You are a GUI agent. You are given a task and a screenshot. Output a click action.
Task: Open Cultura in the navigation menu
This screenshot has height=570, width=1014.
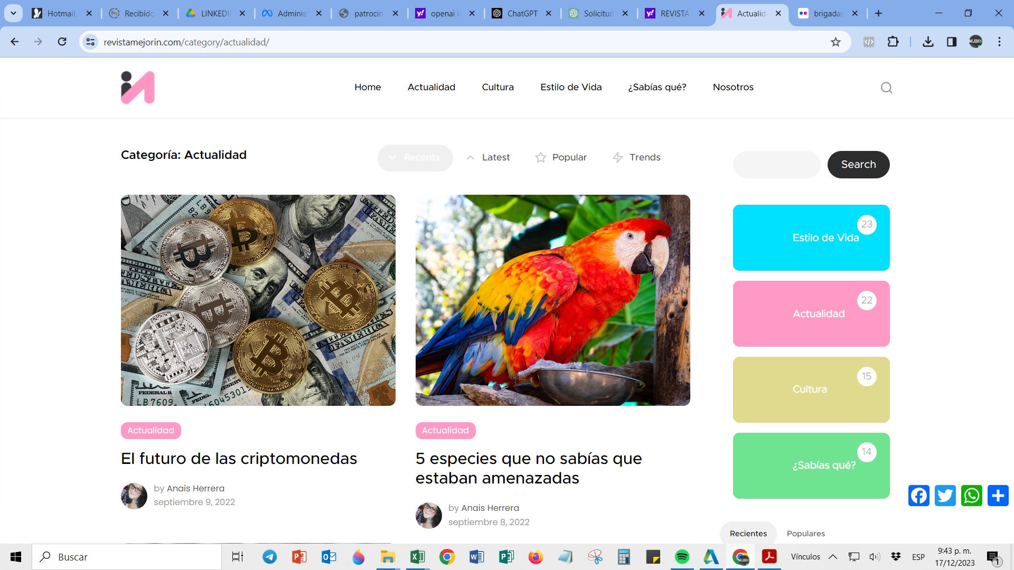pyautogui.click(x=497, y=87)
